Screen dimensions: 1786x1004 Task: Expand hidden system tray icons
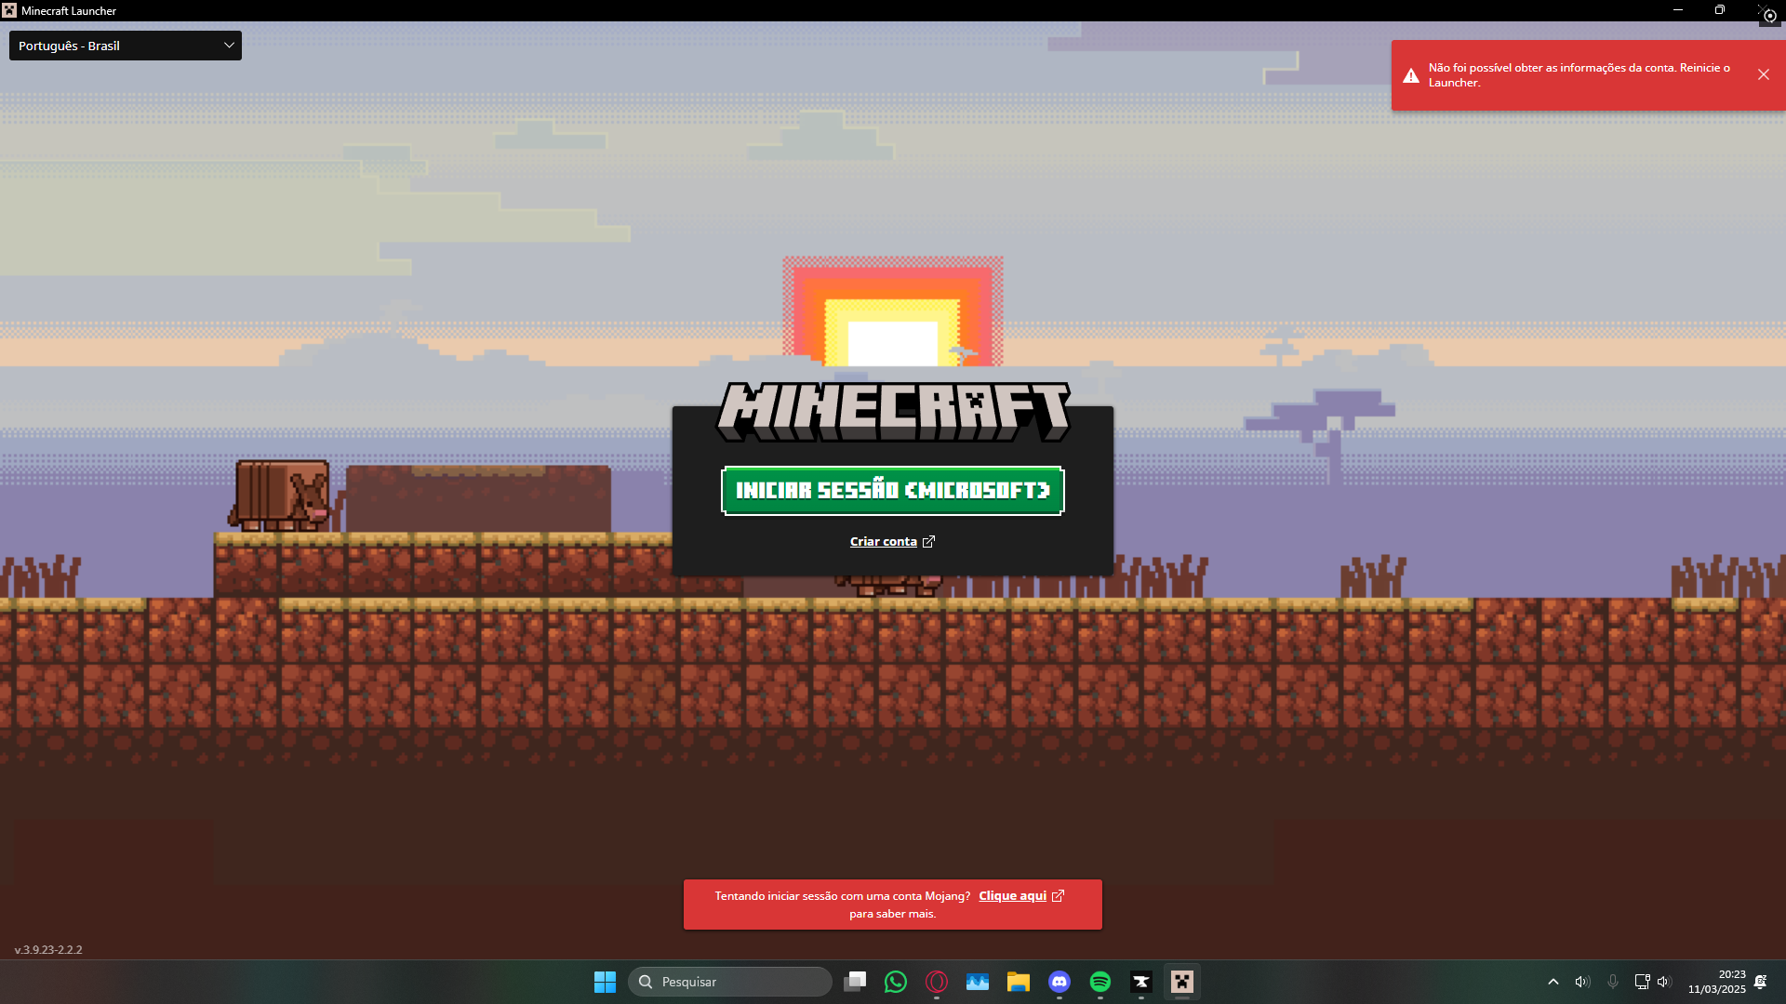[x=1553, y=982]
